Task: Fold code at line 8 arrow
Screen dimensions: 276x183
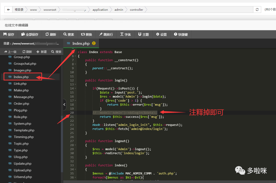Action: point(75,64)
